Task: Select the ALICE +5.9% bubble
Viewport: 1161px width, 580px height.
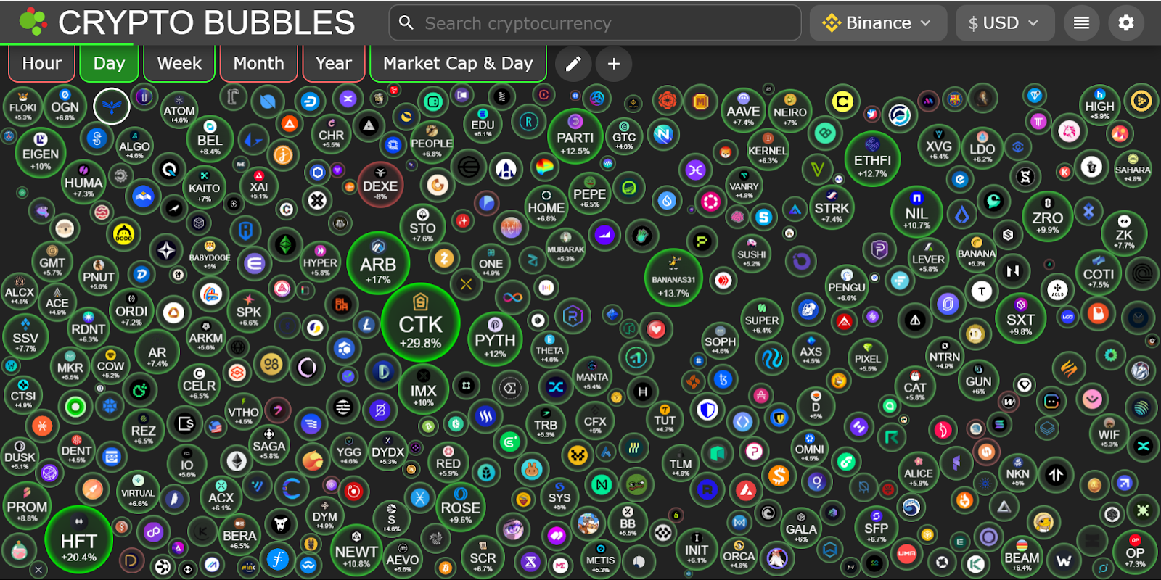Action: (919, 471)
